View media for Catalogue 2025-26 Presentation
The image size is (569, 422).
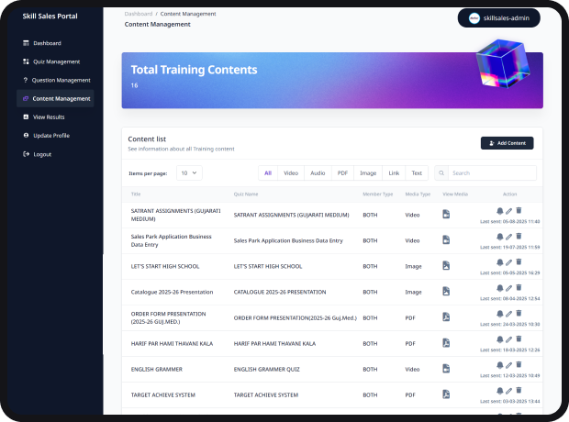446,292
